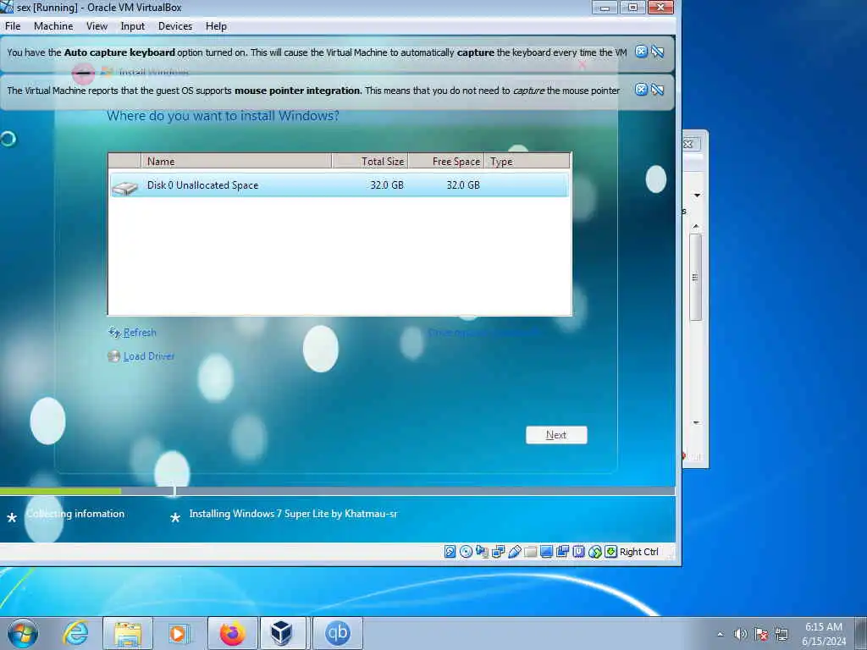Click the Refresh arrows icon

[114, 332]
